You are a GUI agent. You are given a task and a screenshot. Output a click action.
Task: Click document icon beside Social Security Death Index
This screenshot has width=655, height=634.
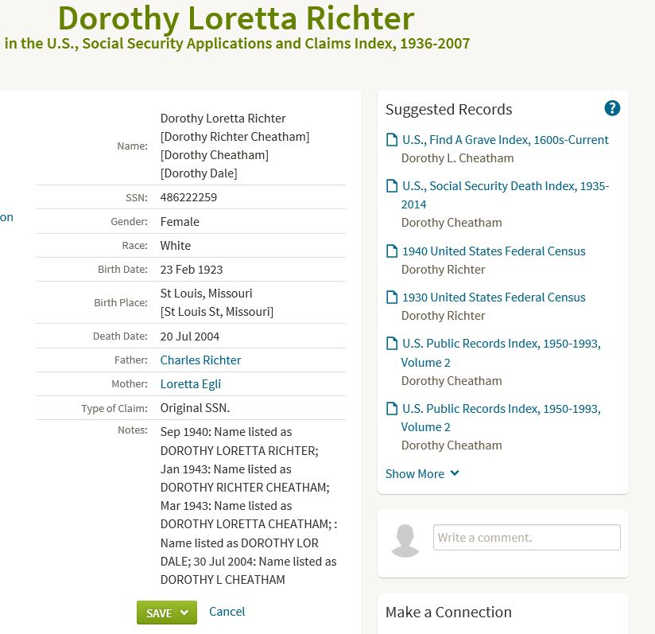coord(391,185)
